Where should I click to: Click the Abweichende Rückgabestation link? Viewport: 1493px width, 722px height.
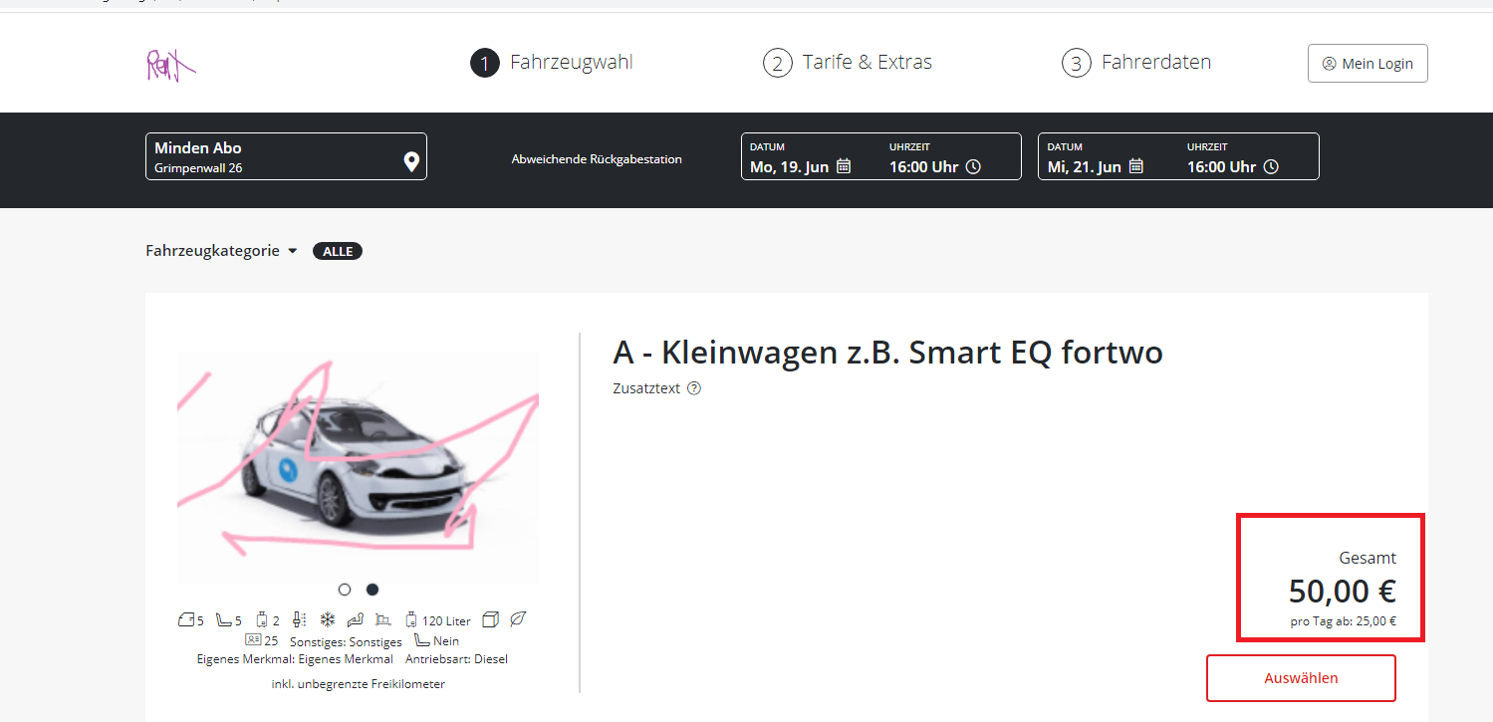tap(597, 159)
